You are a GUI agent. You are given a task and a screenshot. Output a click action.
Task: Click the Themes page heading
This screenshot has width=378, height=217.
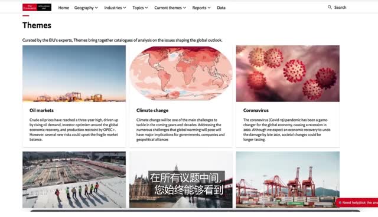pos(37,25)
